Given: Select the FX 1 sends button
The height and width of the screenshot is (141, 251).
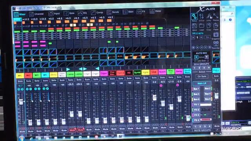Looking at the screenshot, I should pos(196,105).
